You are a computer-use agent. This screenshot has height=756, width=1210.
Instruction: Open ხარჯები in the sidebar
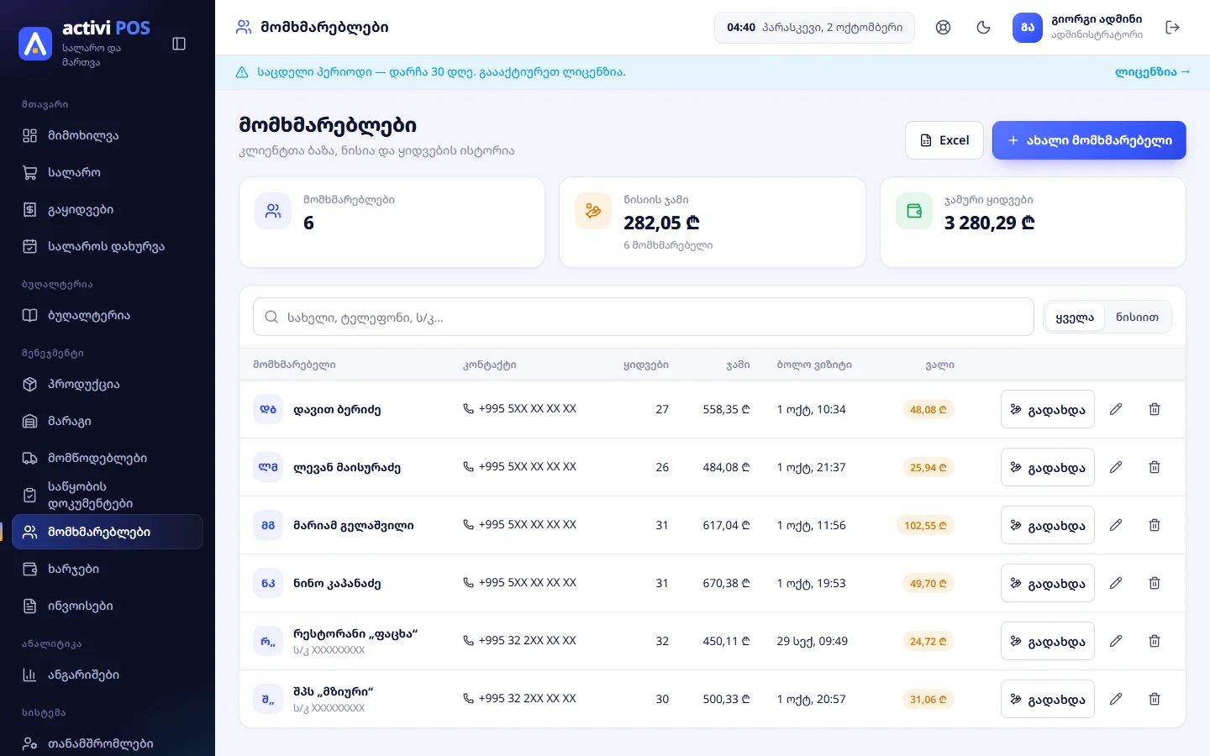[x=108, y=570]
